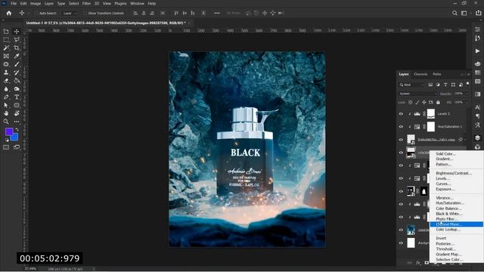Image resolution: width=484 pixels, height=272 pixels.
Task: Open more options in the options bar
Action: pyautogui.click(x=217, y=13)
